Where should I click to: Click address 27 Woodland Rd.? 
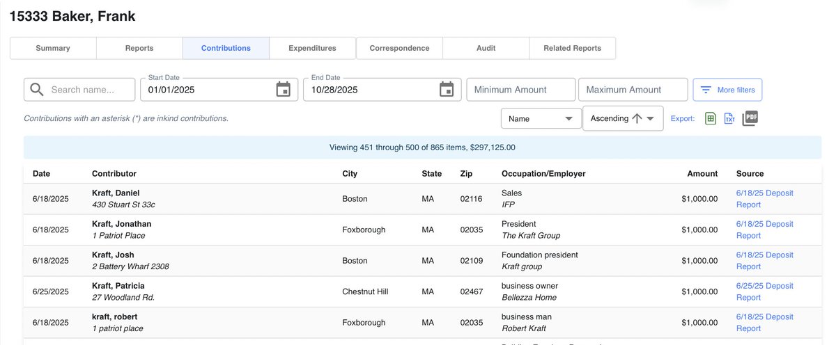pyautogui.click(x=123, y=297)
